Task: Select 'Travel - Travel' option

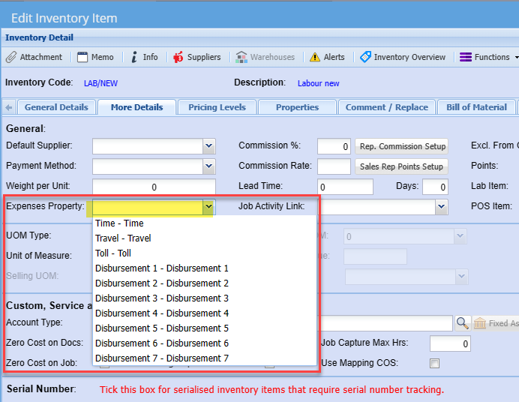Action: coord(205,238)
